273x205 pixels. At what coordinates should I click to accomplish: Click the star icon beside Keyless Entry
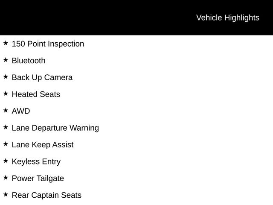point(6,161)
